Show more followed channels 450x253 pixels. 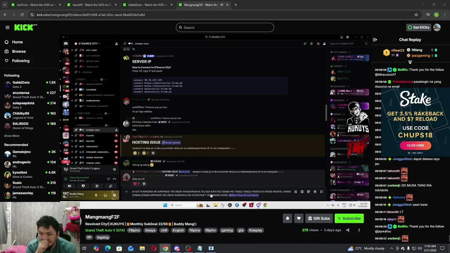click(x=12, y=136)
